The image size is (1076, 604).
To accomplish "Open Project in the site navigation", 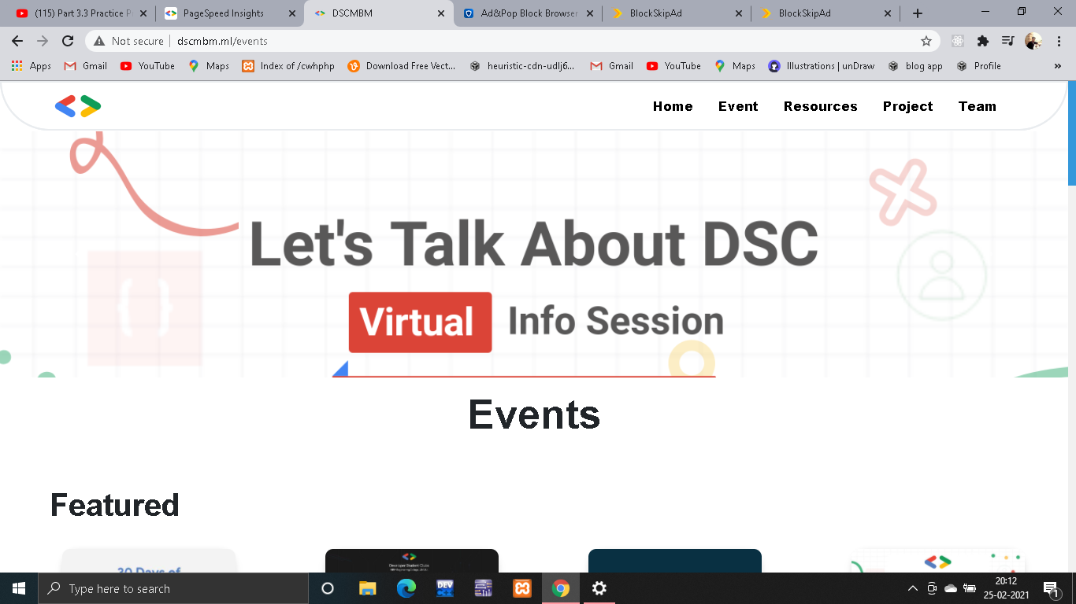I will click(x=907, y=106).
